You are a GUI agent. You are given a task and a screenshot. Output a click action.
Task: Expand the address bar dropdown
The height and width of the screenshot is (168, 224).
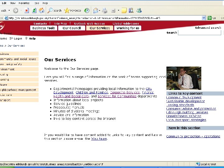tap(204, 18)
